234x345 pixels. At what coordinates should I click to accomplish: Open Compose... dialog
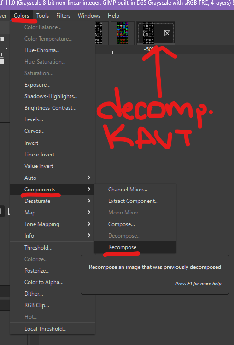(135, 224)
